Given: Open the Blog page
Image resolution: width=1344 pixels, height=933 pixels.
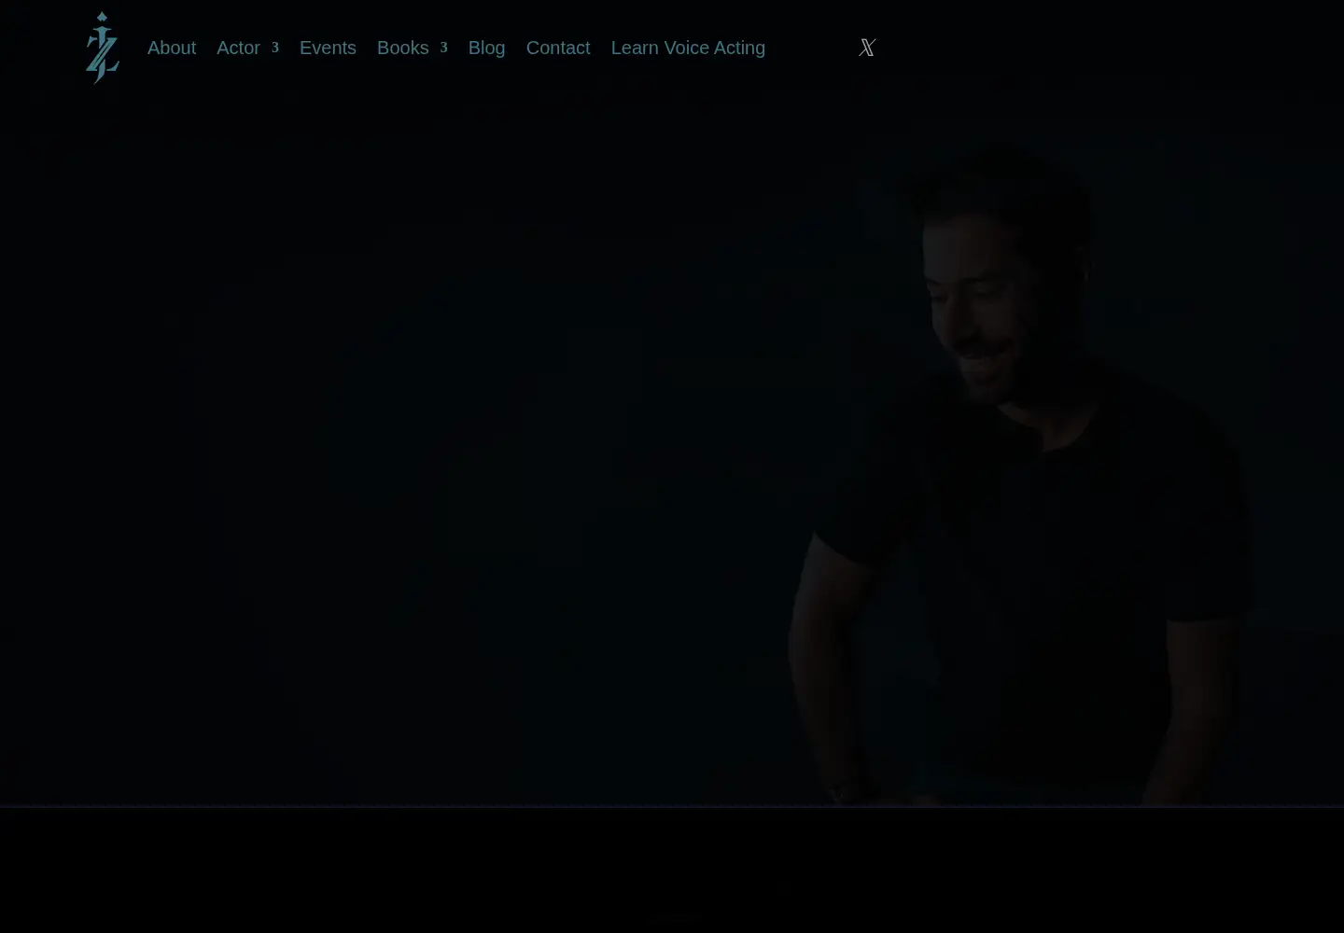Looking at the screenshot, I should click(x=486, y=48).
